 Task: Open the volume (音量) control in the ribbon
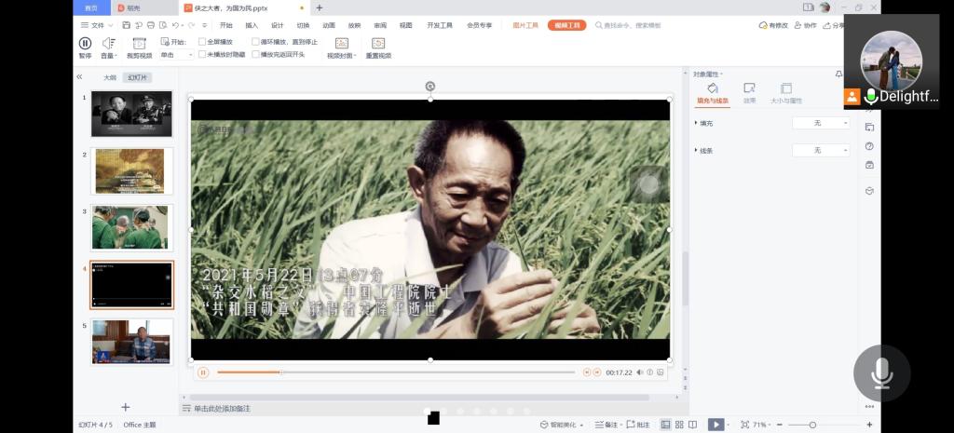pos(109,43)
